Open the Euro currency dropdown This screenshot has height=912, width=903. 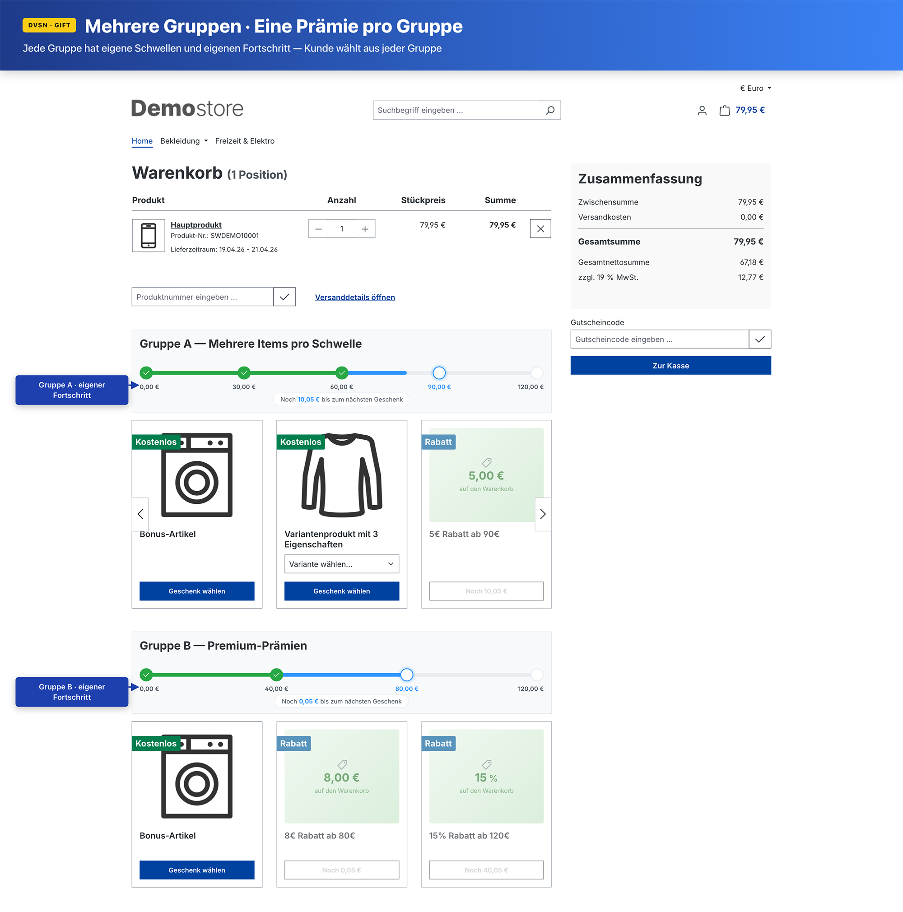(755, 88)
